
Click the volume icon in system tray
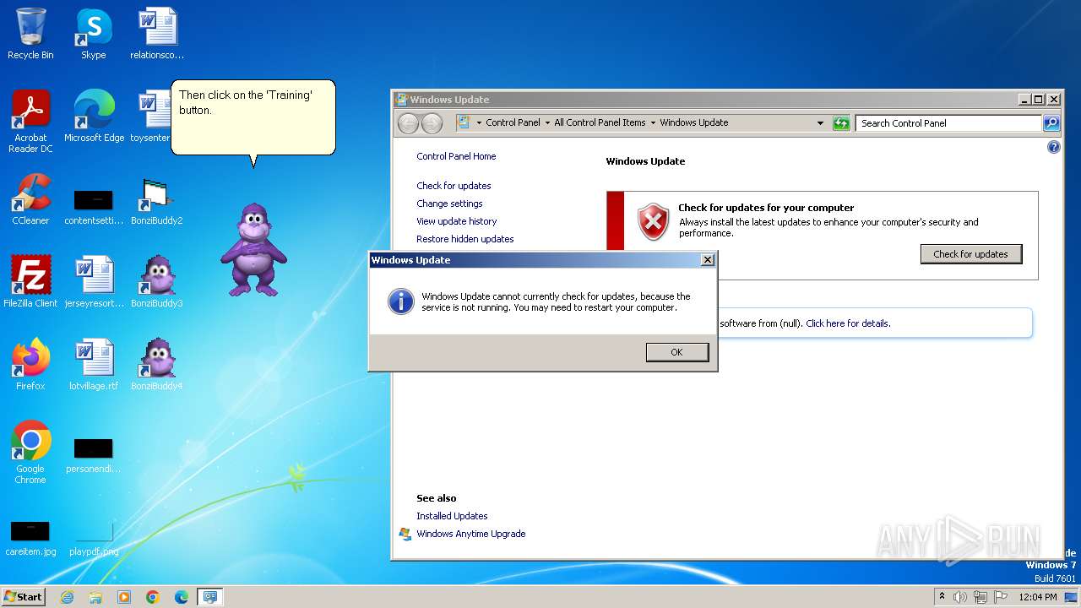coord(960,597)
